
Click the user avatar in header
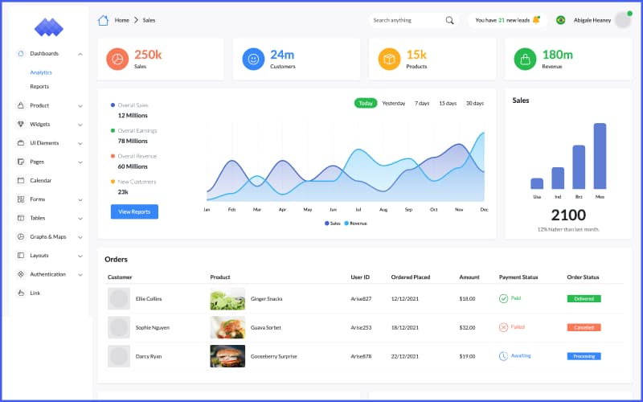[624, 19]
